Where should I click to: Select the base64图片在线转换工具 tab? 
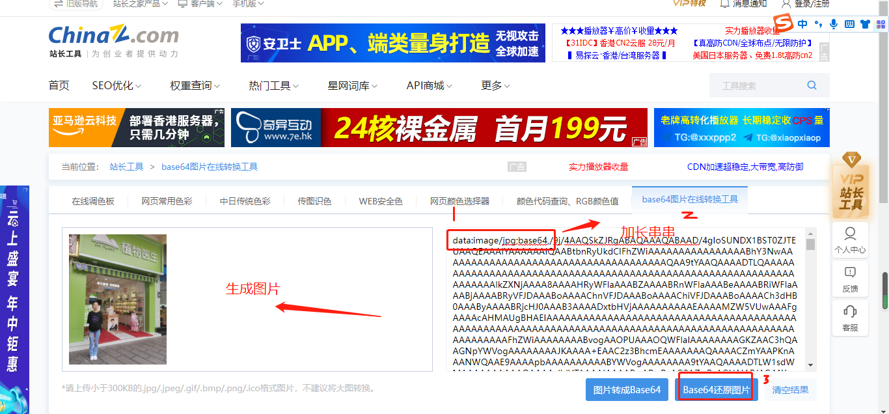(x=690, y=199)
